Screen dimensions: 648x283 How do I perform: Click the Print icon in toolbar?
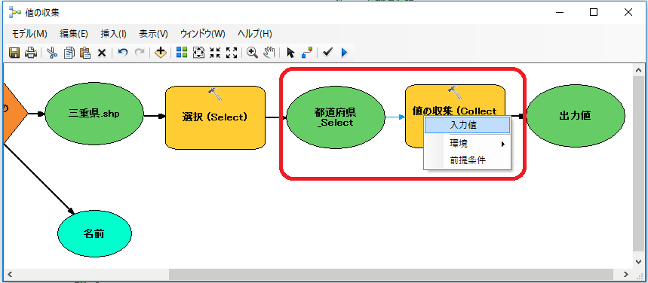31,53
